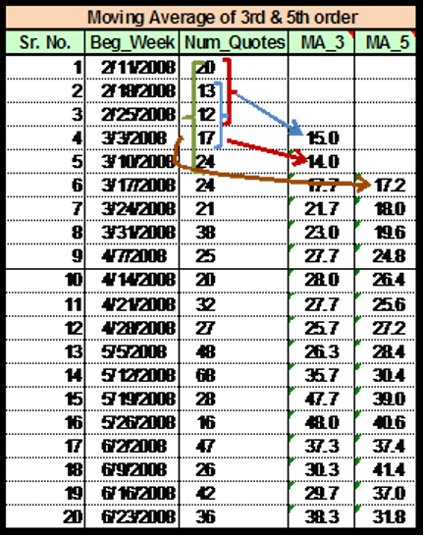
Task: Select date cell '4/7/2008'
Action: 132,256
